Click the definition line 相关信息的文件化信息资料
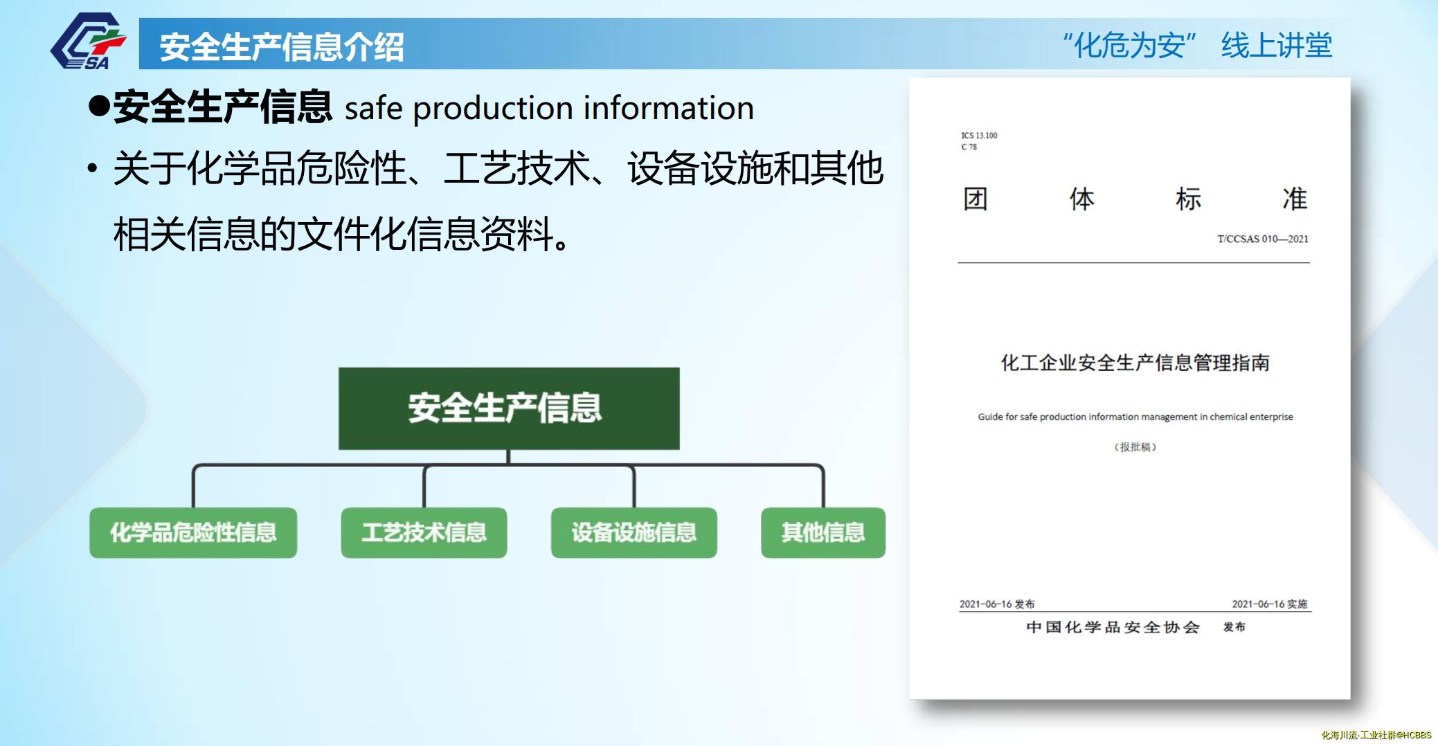This screenshot has width=1438, height=746. tap(342, 234)
